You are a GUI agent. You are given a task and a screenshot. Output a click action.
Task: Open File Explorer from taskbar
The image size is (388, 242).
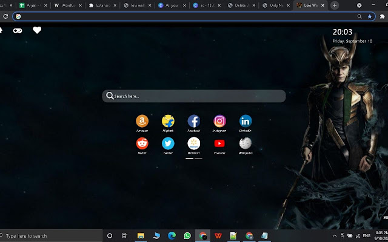(x=141, y=236)
